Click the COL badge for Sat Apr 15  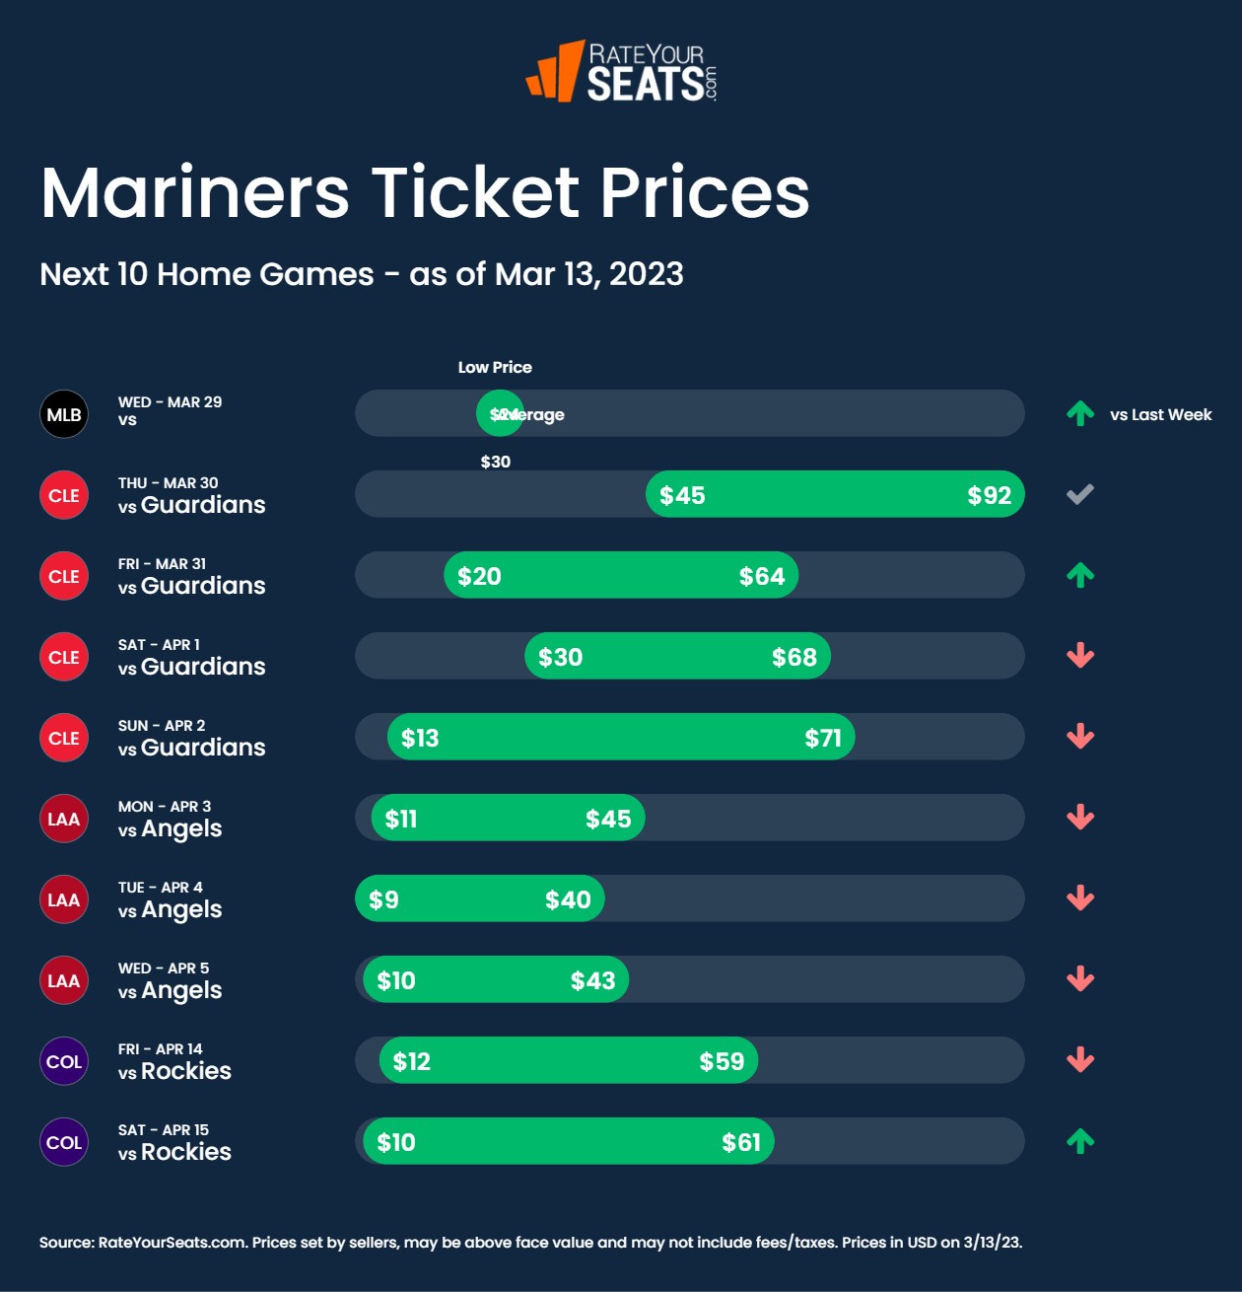click(x=64, y=1142)
